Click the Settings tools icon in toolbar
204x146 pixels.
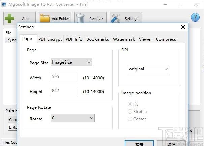[116, 18]
